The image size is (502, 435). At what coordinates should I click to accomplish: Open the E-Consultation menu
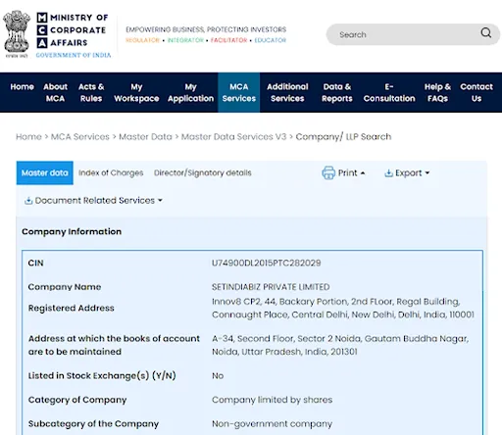[x=389, y=92]
